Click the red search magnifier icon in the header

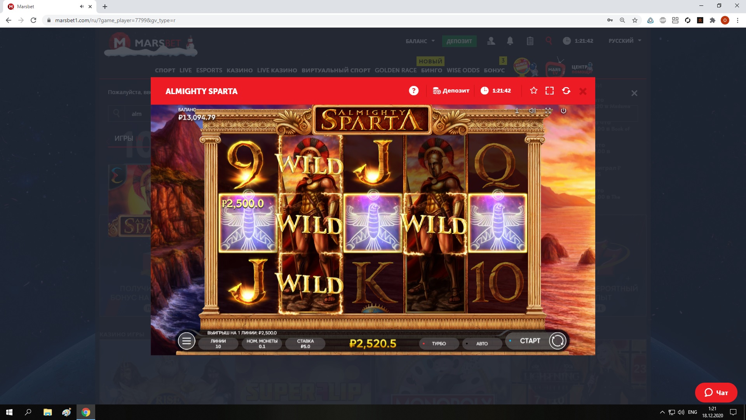549,40
